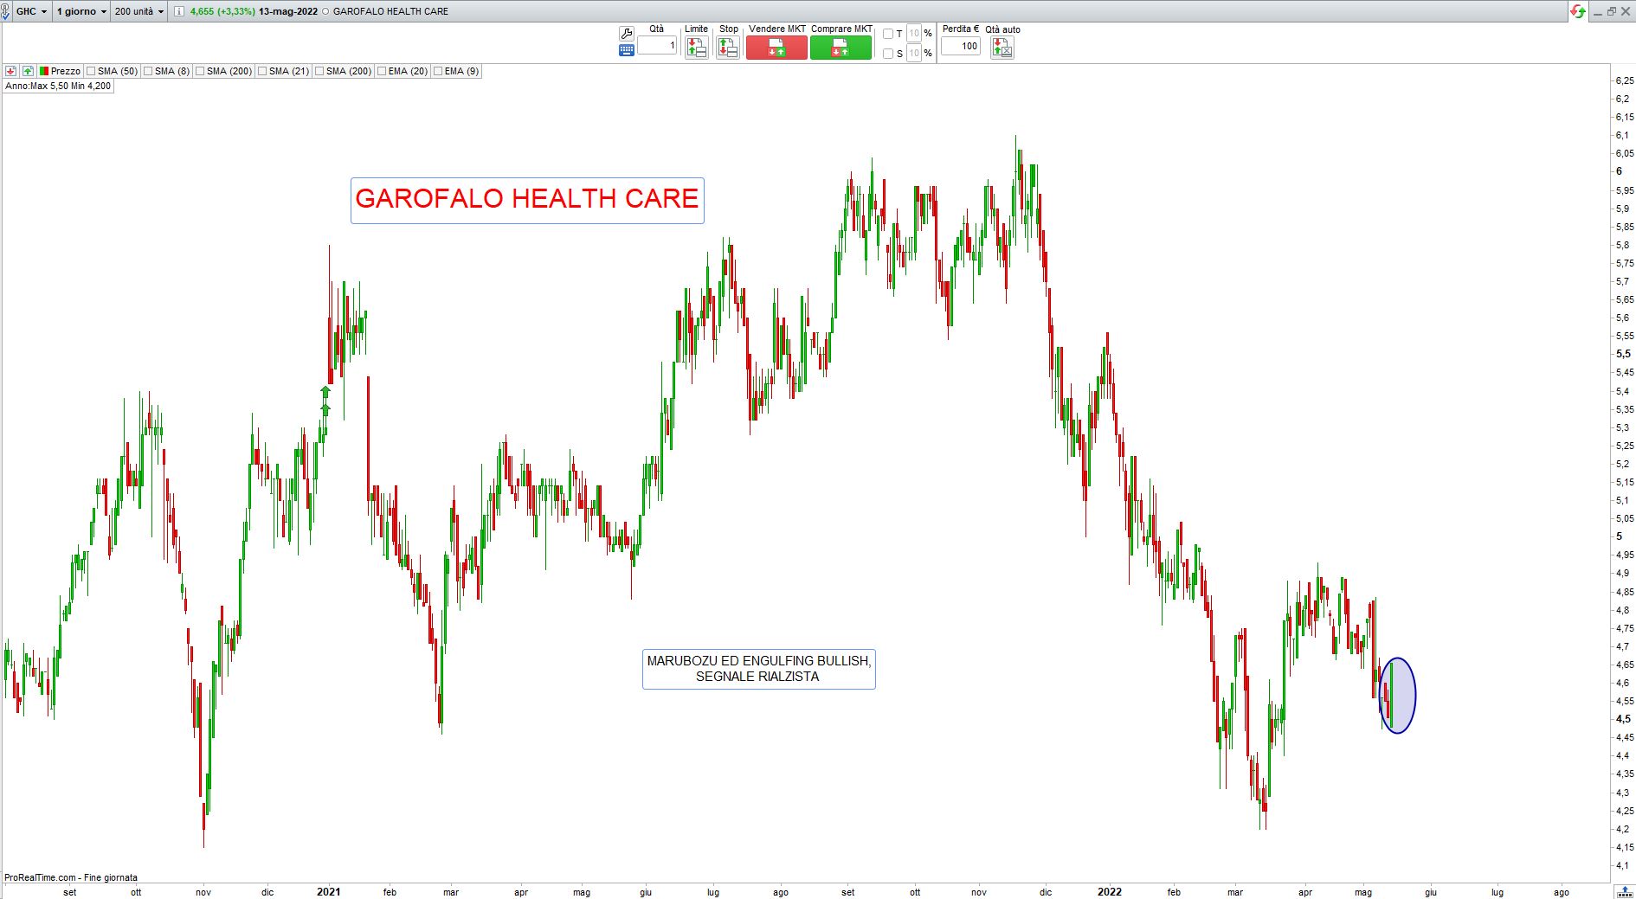
Task: Click the green up-arrow indicator icon
Action: point(28,71)
